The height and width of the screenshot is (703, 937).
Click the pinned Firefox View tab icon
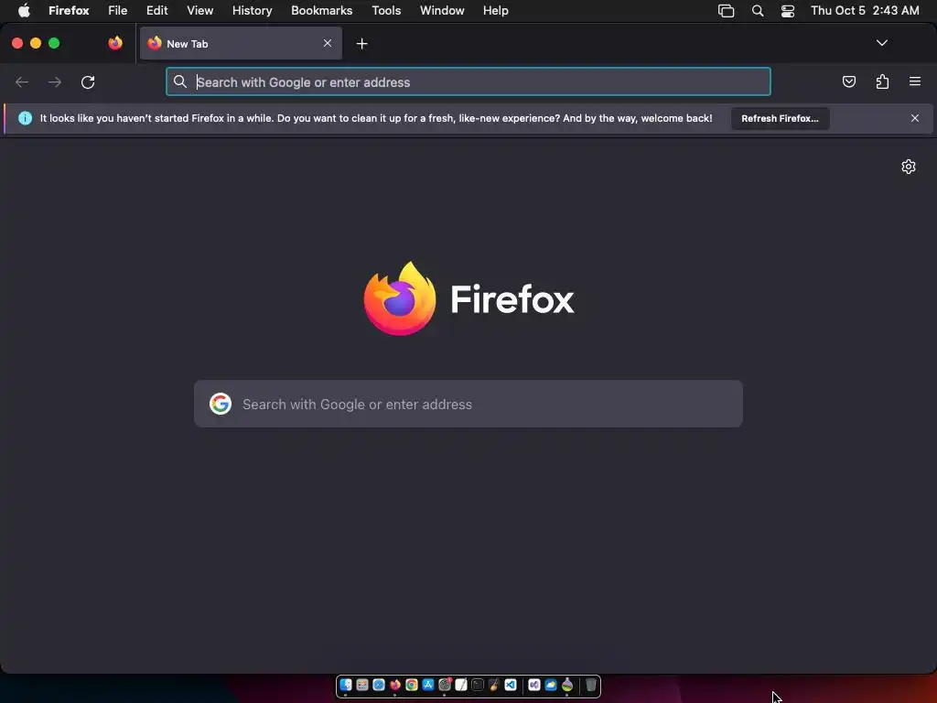(x=115, y=43)
